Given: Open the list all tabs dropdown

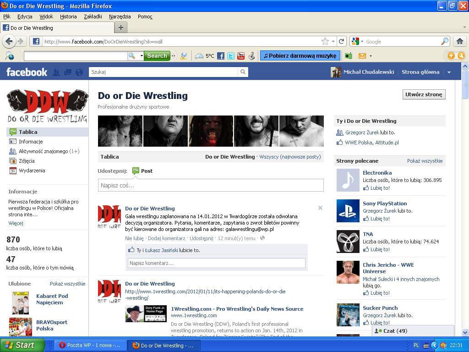Looking at the screenshot, I should 464,27.
